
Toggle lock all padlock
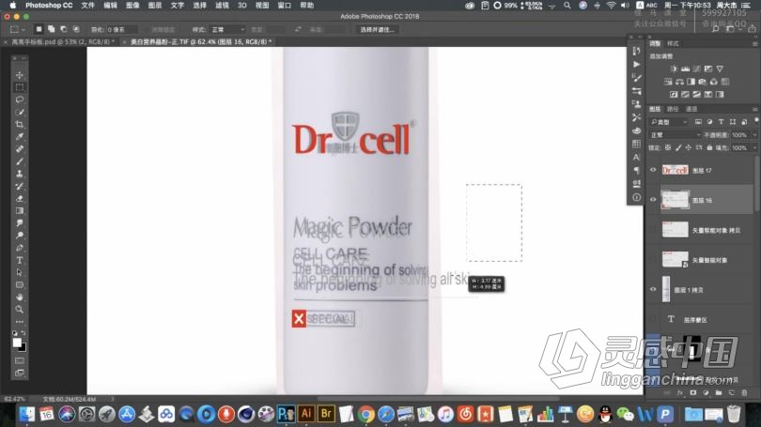pyautogui.click(x=709, y=147)
